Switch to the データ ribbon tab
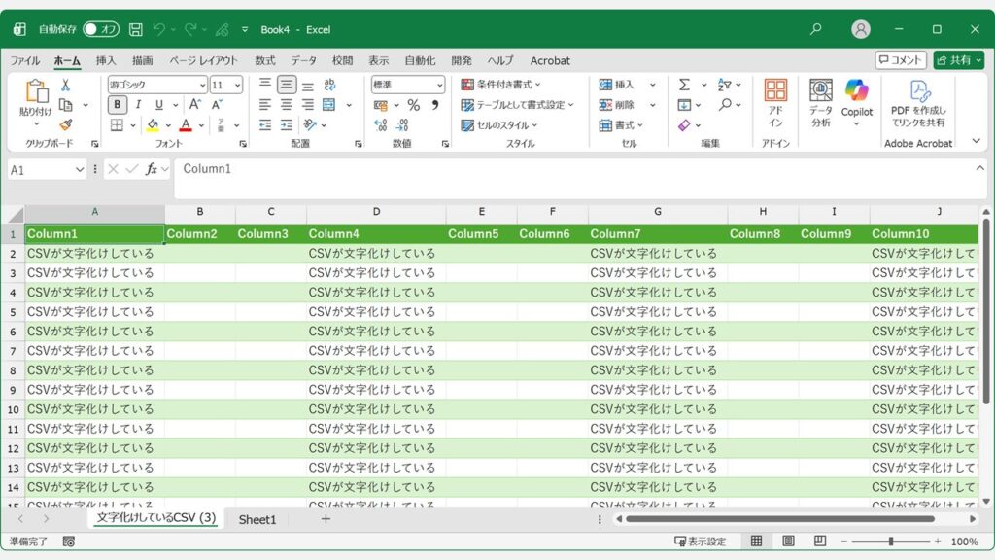The width and height of the screenshot is (995, 560). point(304,60)
